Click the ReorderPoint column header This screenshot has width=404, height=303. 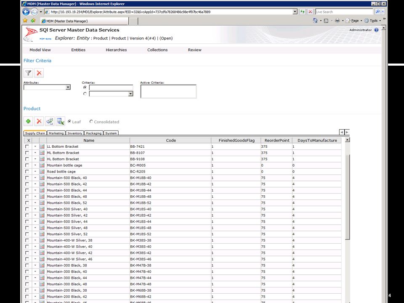coord(277,141)
